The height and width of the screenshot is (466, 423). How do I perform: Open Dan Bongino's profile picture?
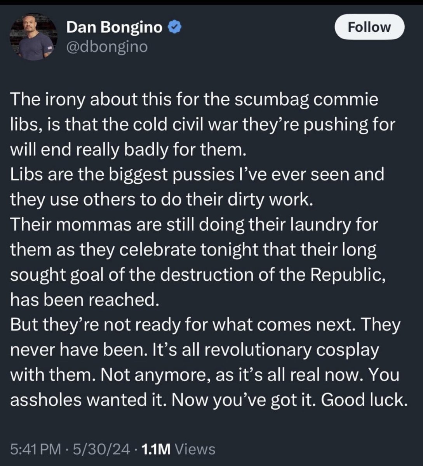tap(33, 37)
